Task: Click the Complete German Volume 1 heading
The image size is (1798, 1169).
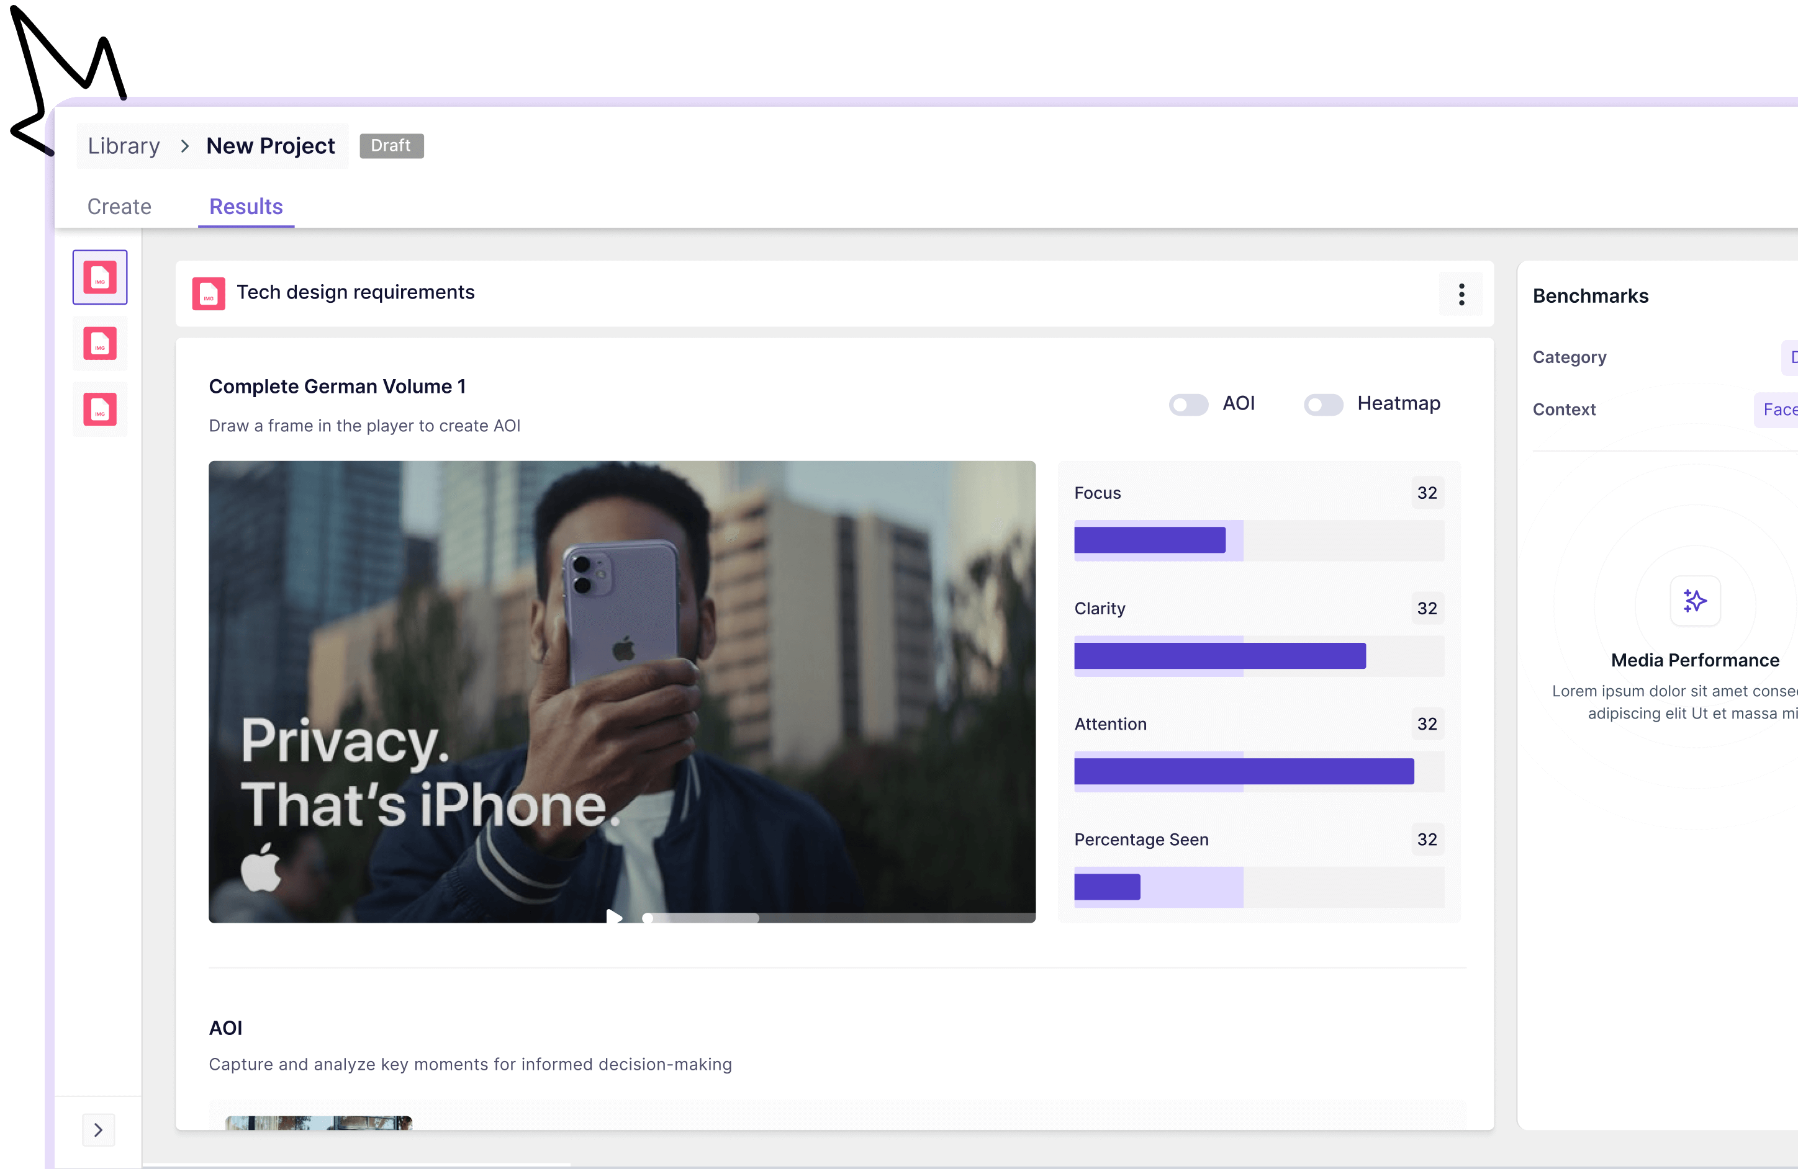Action: (x=337, y=387)
